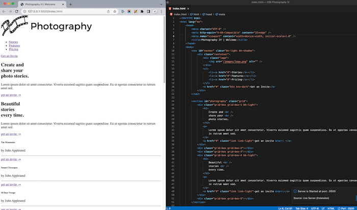Click '18 Days Voyage' heading text
The image size is (357, 210).
(8, 193)
